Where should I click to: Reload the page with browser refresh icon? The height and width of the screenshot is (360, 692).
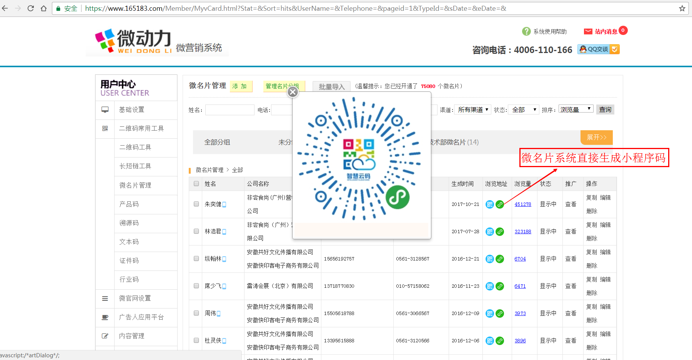tap(31, 8)
